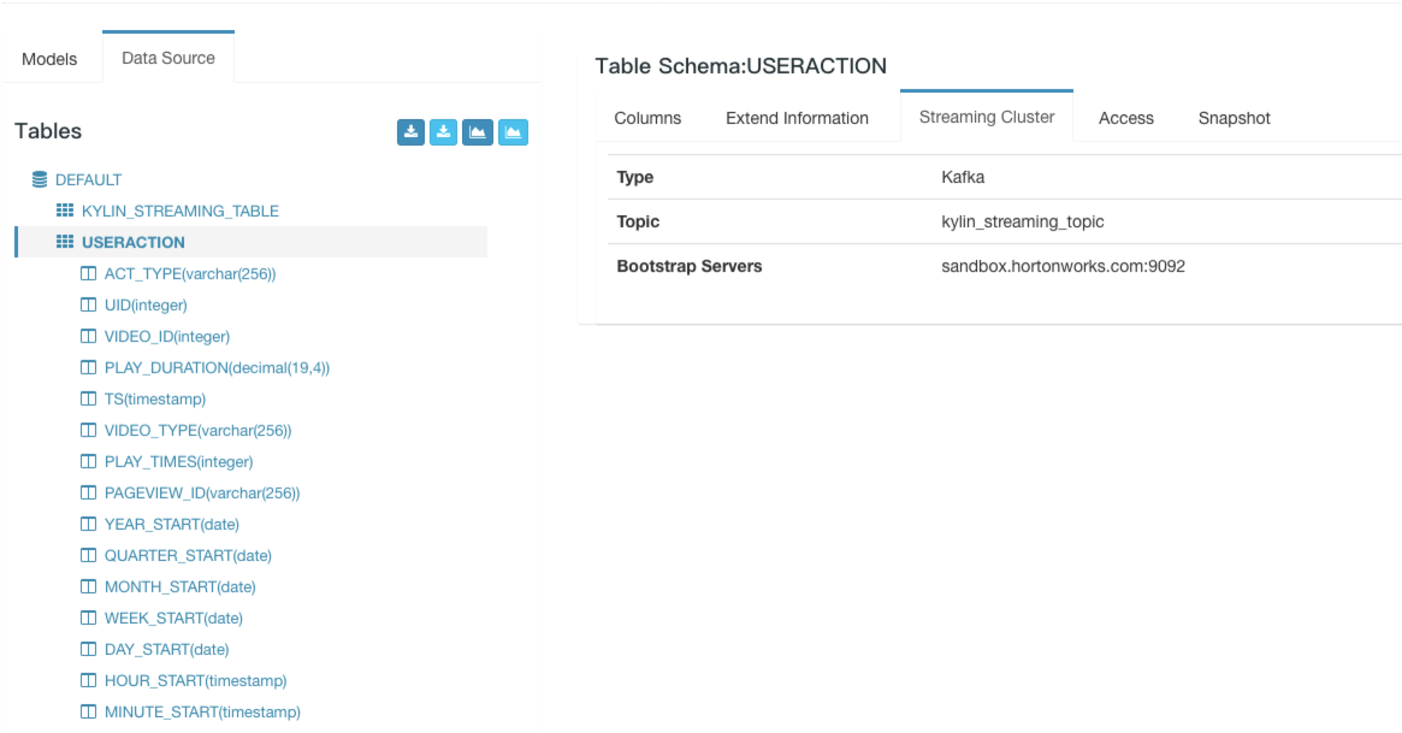1402x733 pixels.
Task: Open the Columns schema tab
Action: click(x=647, y=118)
